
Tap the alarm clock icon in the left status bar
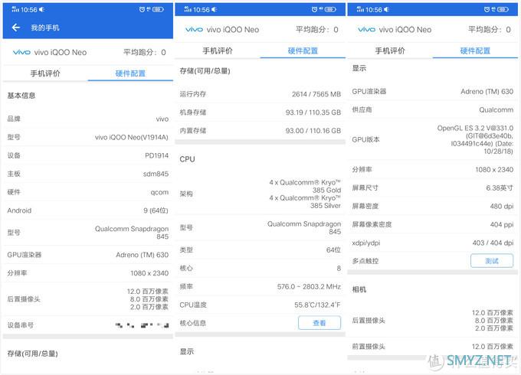click(x=143, y=9)
